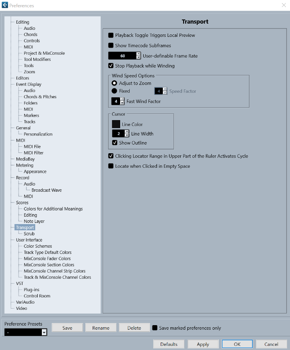Select the Adjust to Zoom radio button
Image resolution: width=290 pixels, height=350 pixels.
click(x=114, y=83)
